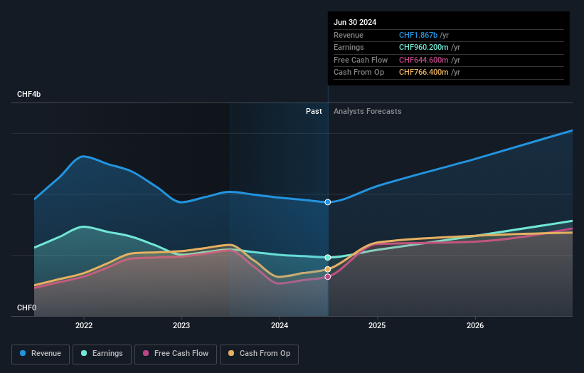
Task: Click the 2023 x-axis label
Action: (181, 326)
